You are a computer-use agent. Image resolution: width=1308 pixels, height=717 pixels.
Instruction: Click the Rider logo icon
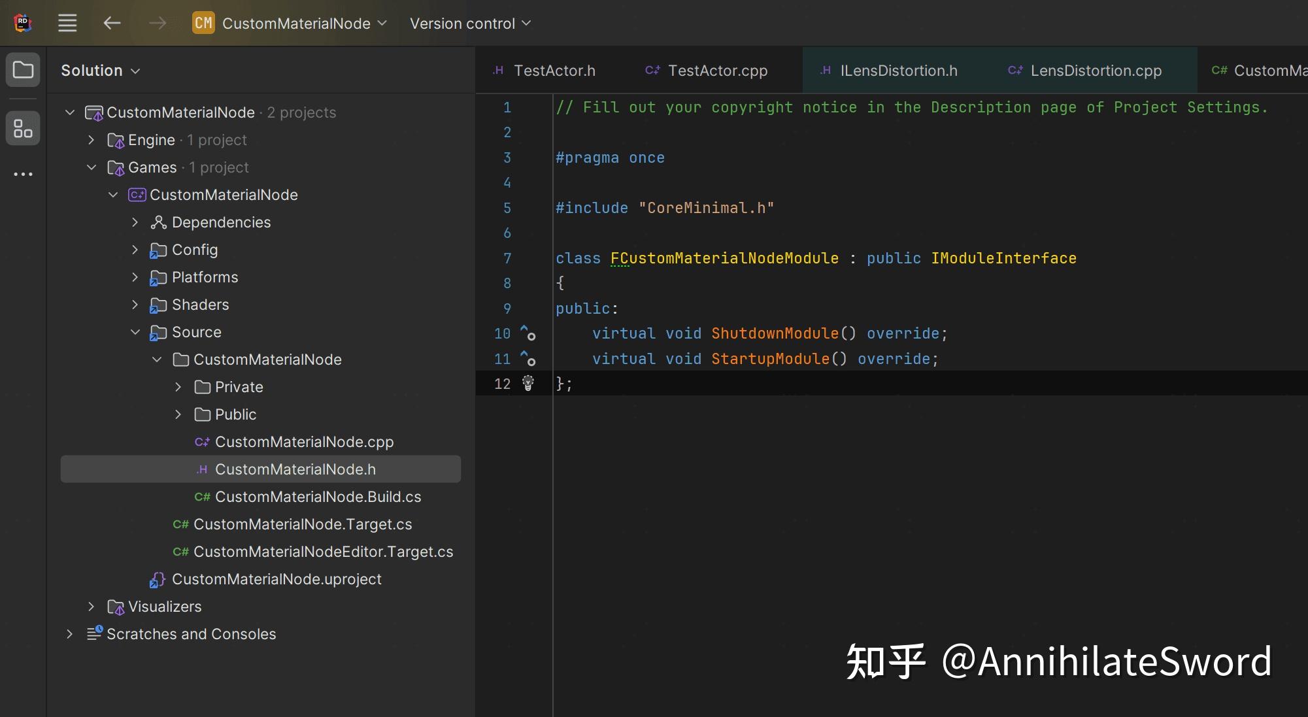[23, 24]
